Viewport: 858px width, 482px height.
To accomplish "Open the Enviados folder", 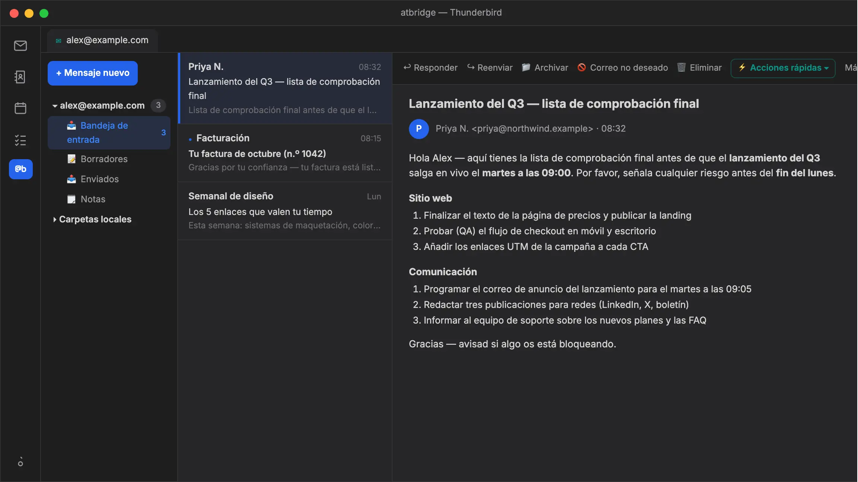I will coord(109,179).
